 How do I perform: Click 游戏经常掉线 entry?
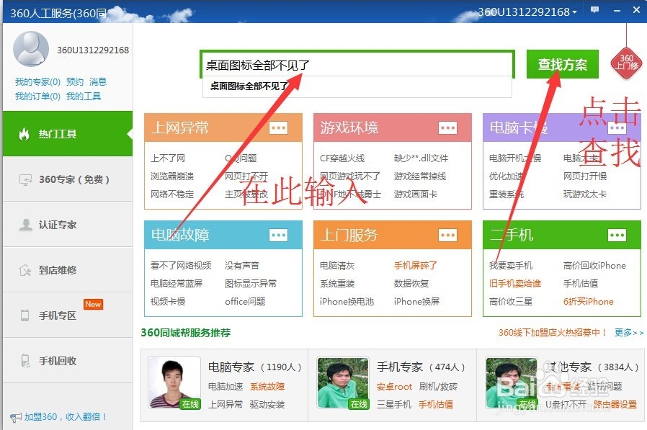420,176
